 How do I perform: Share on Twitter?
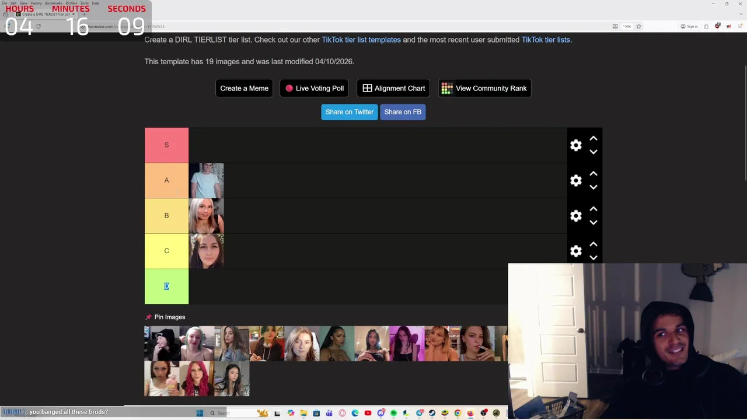tap(350, 112)
